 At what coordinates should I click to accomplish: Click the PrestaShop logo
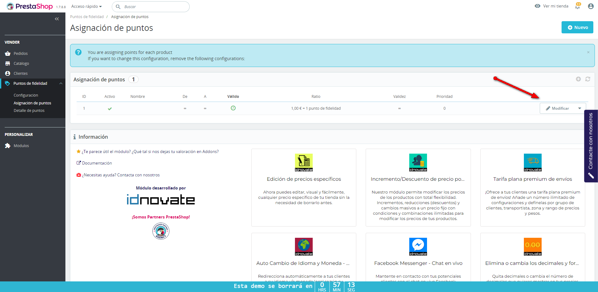[30, 6]
